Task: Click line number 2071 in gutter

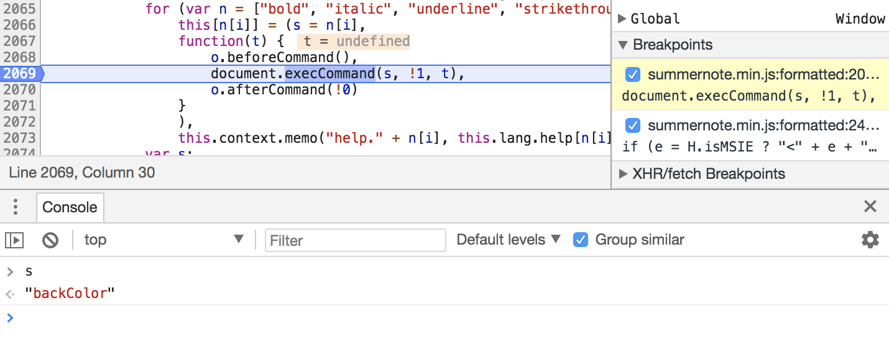Action: pyautogui.click(x=19, y=106)
